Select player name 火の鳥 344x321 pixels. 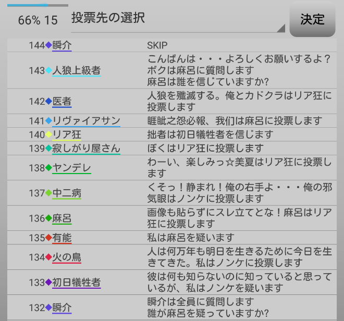(67, 257)
